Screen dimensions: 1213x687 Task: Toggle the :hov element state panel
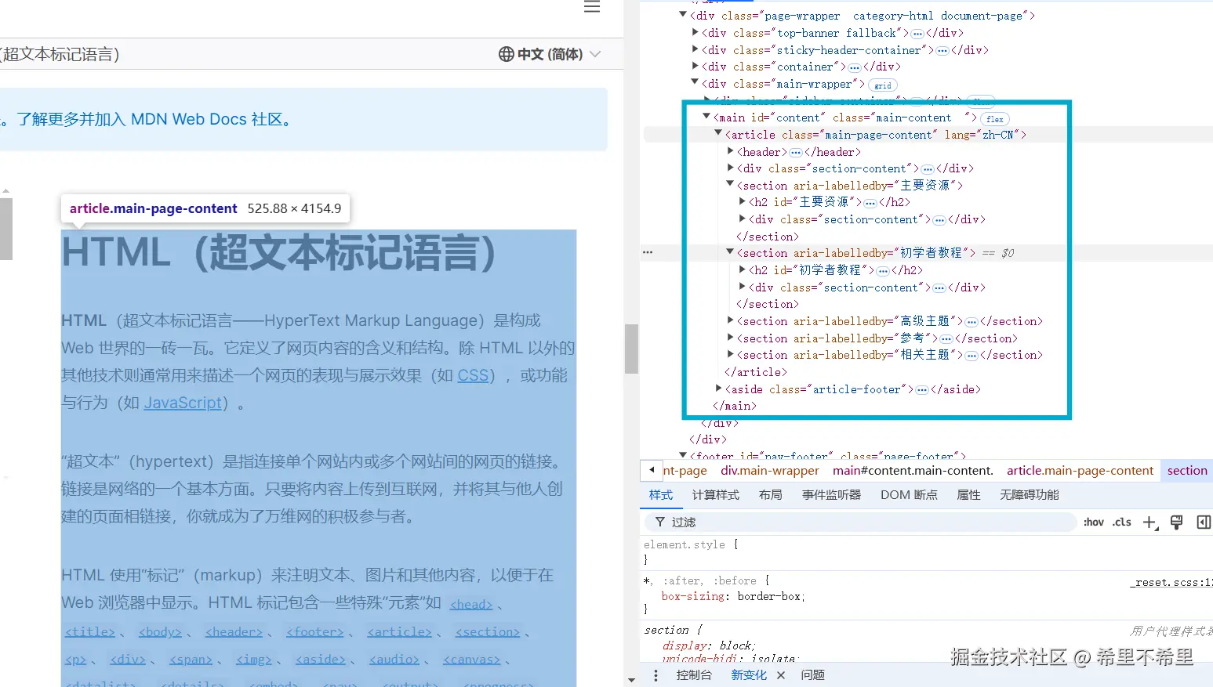[1093, 522]
